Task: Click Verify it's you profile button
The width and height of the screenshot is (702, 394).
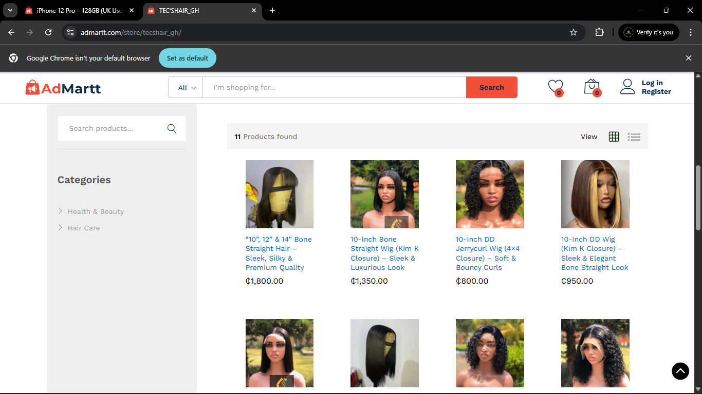Action: pos(649,32)
